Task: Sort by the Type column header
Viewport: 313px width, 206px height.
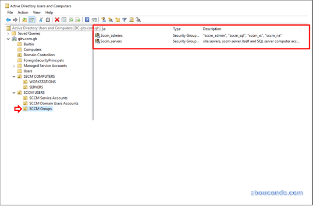Action: (177, 29)
